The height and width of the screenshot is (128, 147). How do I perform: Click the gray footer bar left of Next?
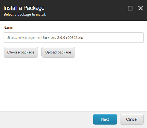click(x=46, y=120)
